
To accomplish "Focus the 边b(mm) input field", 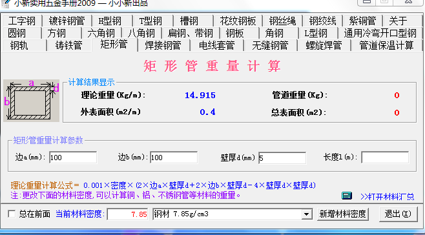I will tap(174, 158).
